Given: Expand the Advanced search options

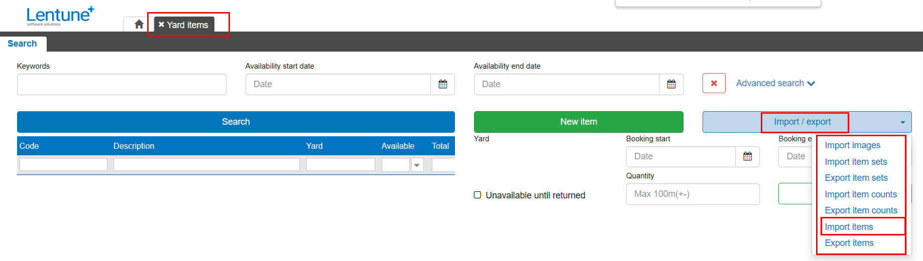Looking at the screenshot, I should coord(775,83).
